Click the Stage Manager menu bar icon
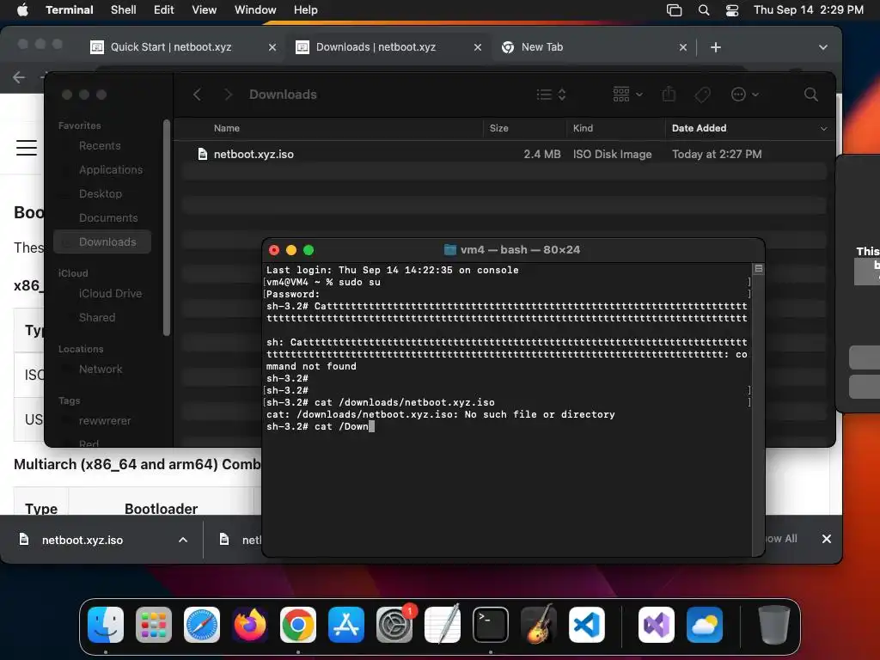 [x=674, y=10]
